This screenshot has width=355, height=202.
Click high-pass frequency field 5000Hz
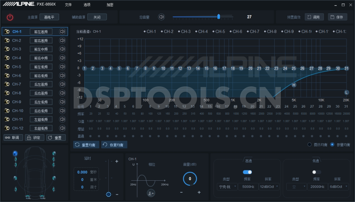[x=248, y=186]
